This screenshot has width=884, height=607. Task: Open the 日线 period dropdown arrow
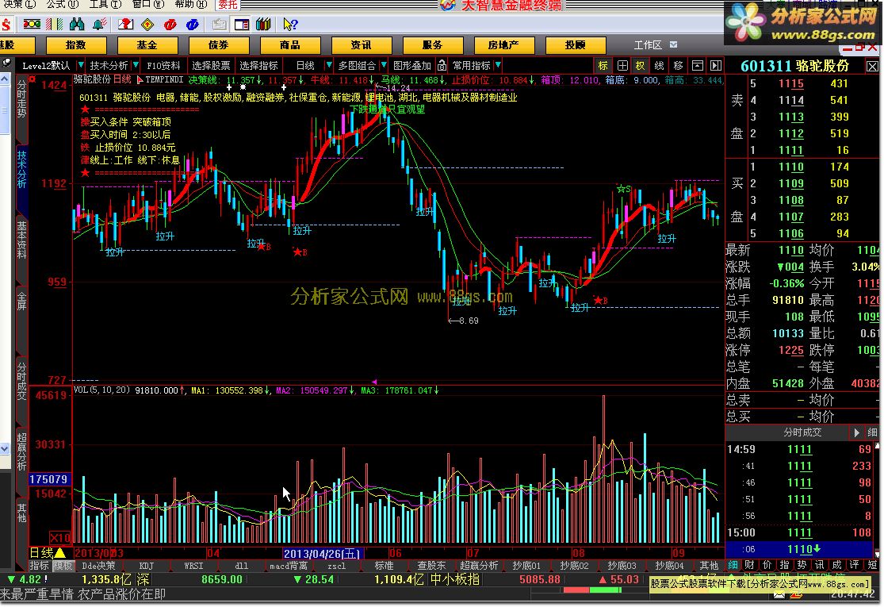pyautogui.click(x=329, y=65)
